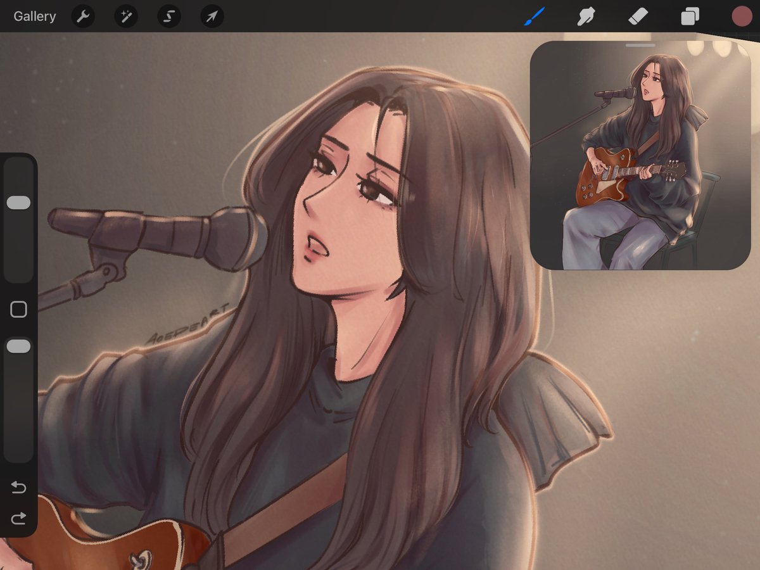This screenshot has width=760, height=570.
Task: Activate the Selection tool
Action: [x=168, y=16]
